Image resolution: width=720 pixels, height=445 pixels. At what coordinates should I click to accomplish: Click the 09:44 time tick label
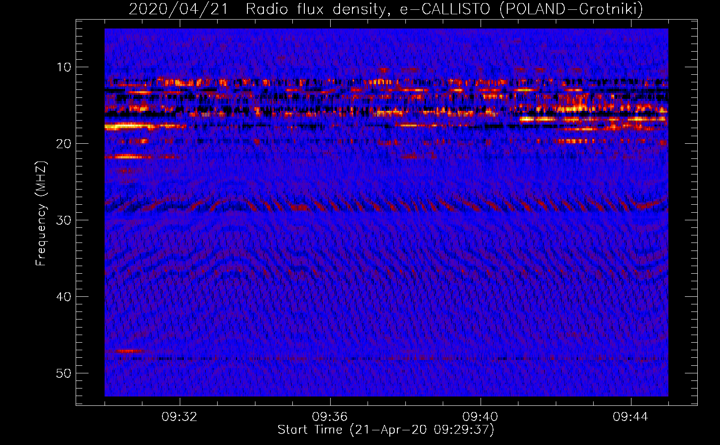631,417
